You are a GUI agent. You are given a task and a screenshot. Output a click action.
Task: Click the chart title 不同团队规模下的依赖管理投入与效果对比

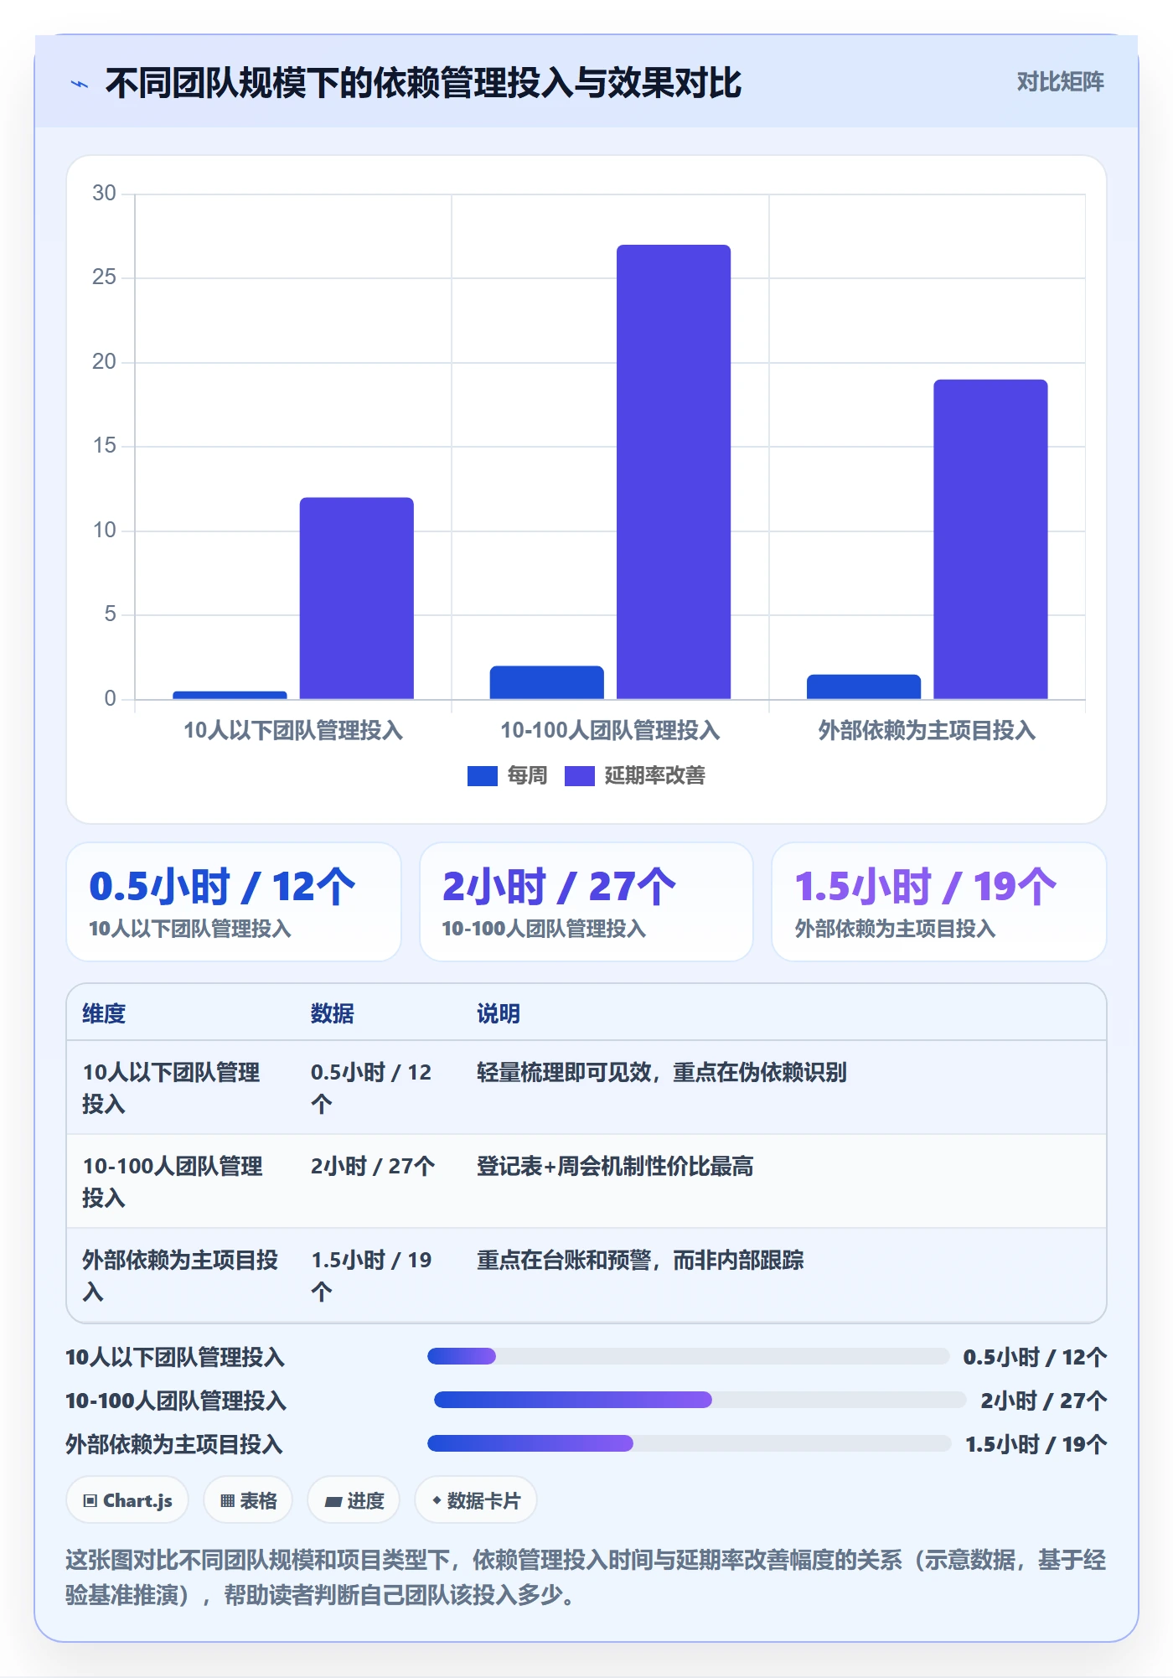click(x=423, y=82)
